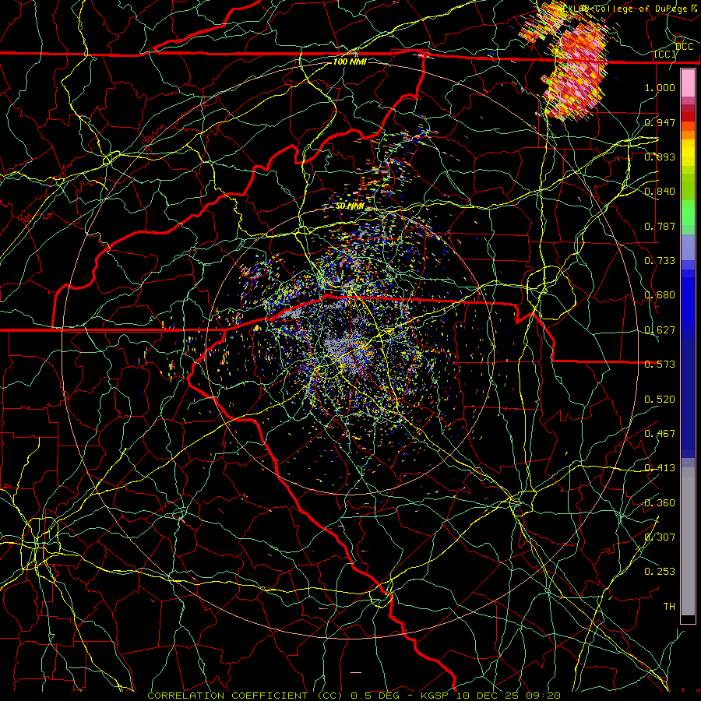This screenshot has height=701, width=701.
Task: Select the 0.360 color scale value
Action: click(660, 503)
